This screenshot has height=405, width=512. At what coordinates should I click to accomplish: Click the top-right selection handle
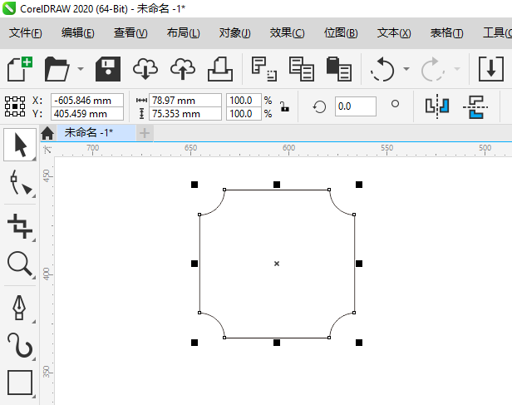pos(359,185)
